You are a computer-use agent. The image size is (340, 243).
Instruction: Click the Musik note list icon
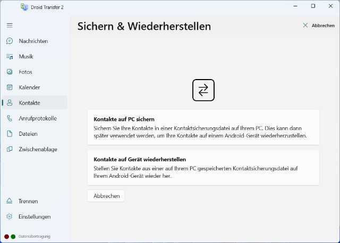pyautogui.click(x=10, y=57)
